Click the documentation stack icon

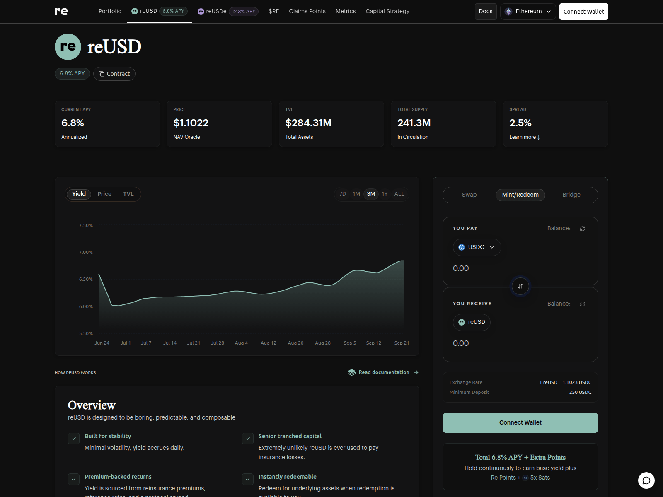pos(351,372)
